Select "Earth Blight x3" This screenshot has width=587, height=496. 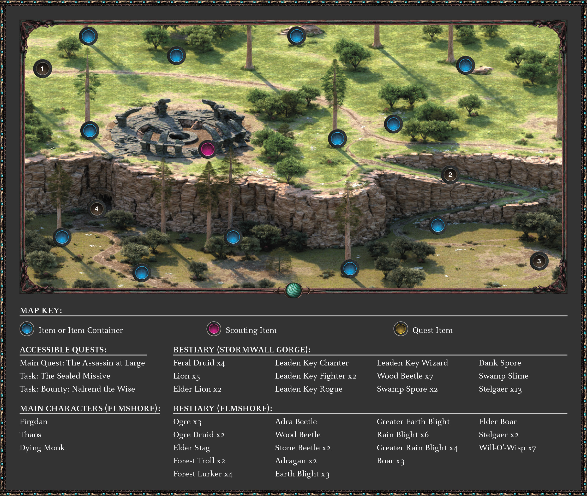(302, 474)
